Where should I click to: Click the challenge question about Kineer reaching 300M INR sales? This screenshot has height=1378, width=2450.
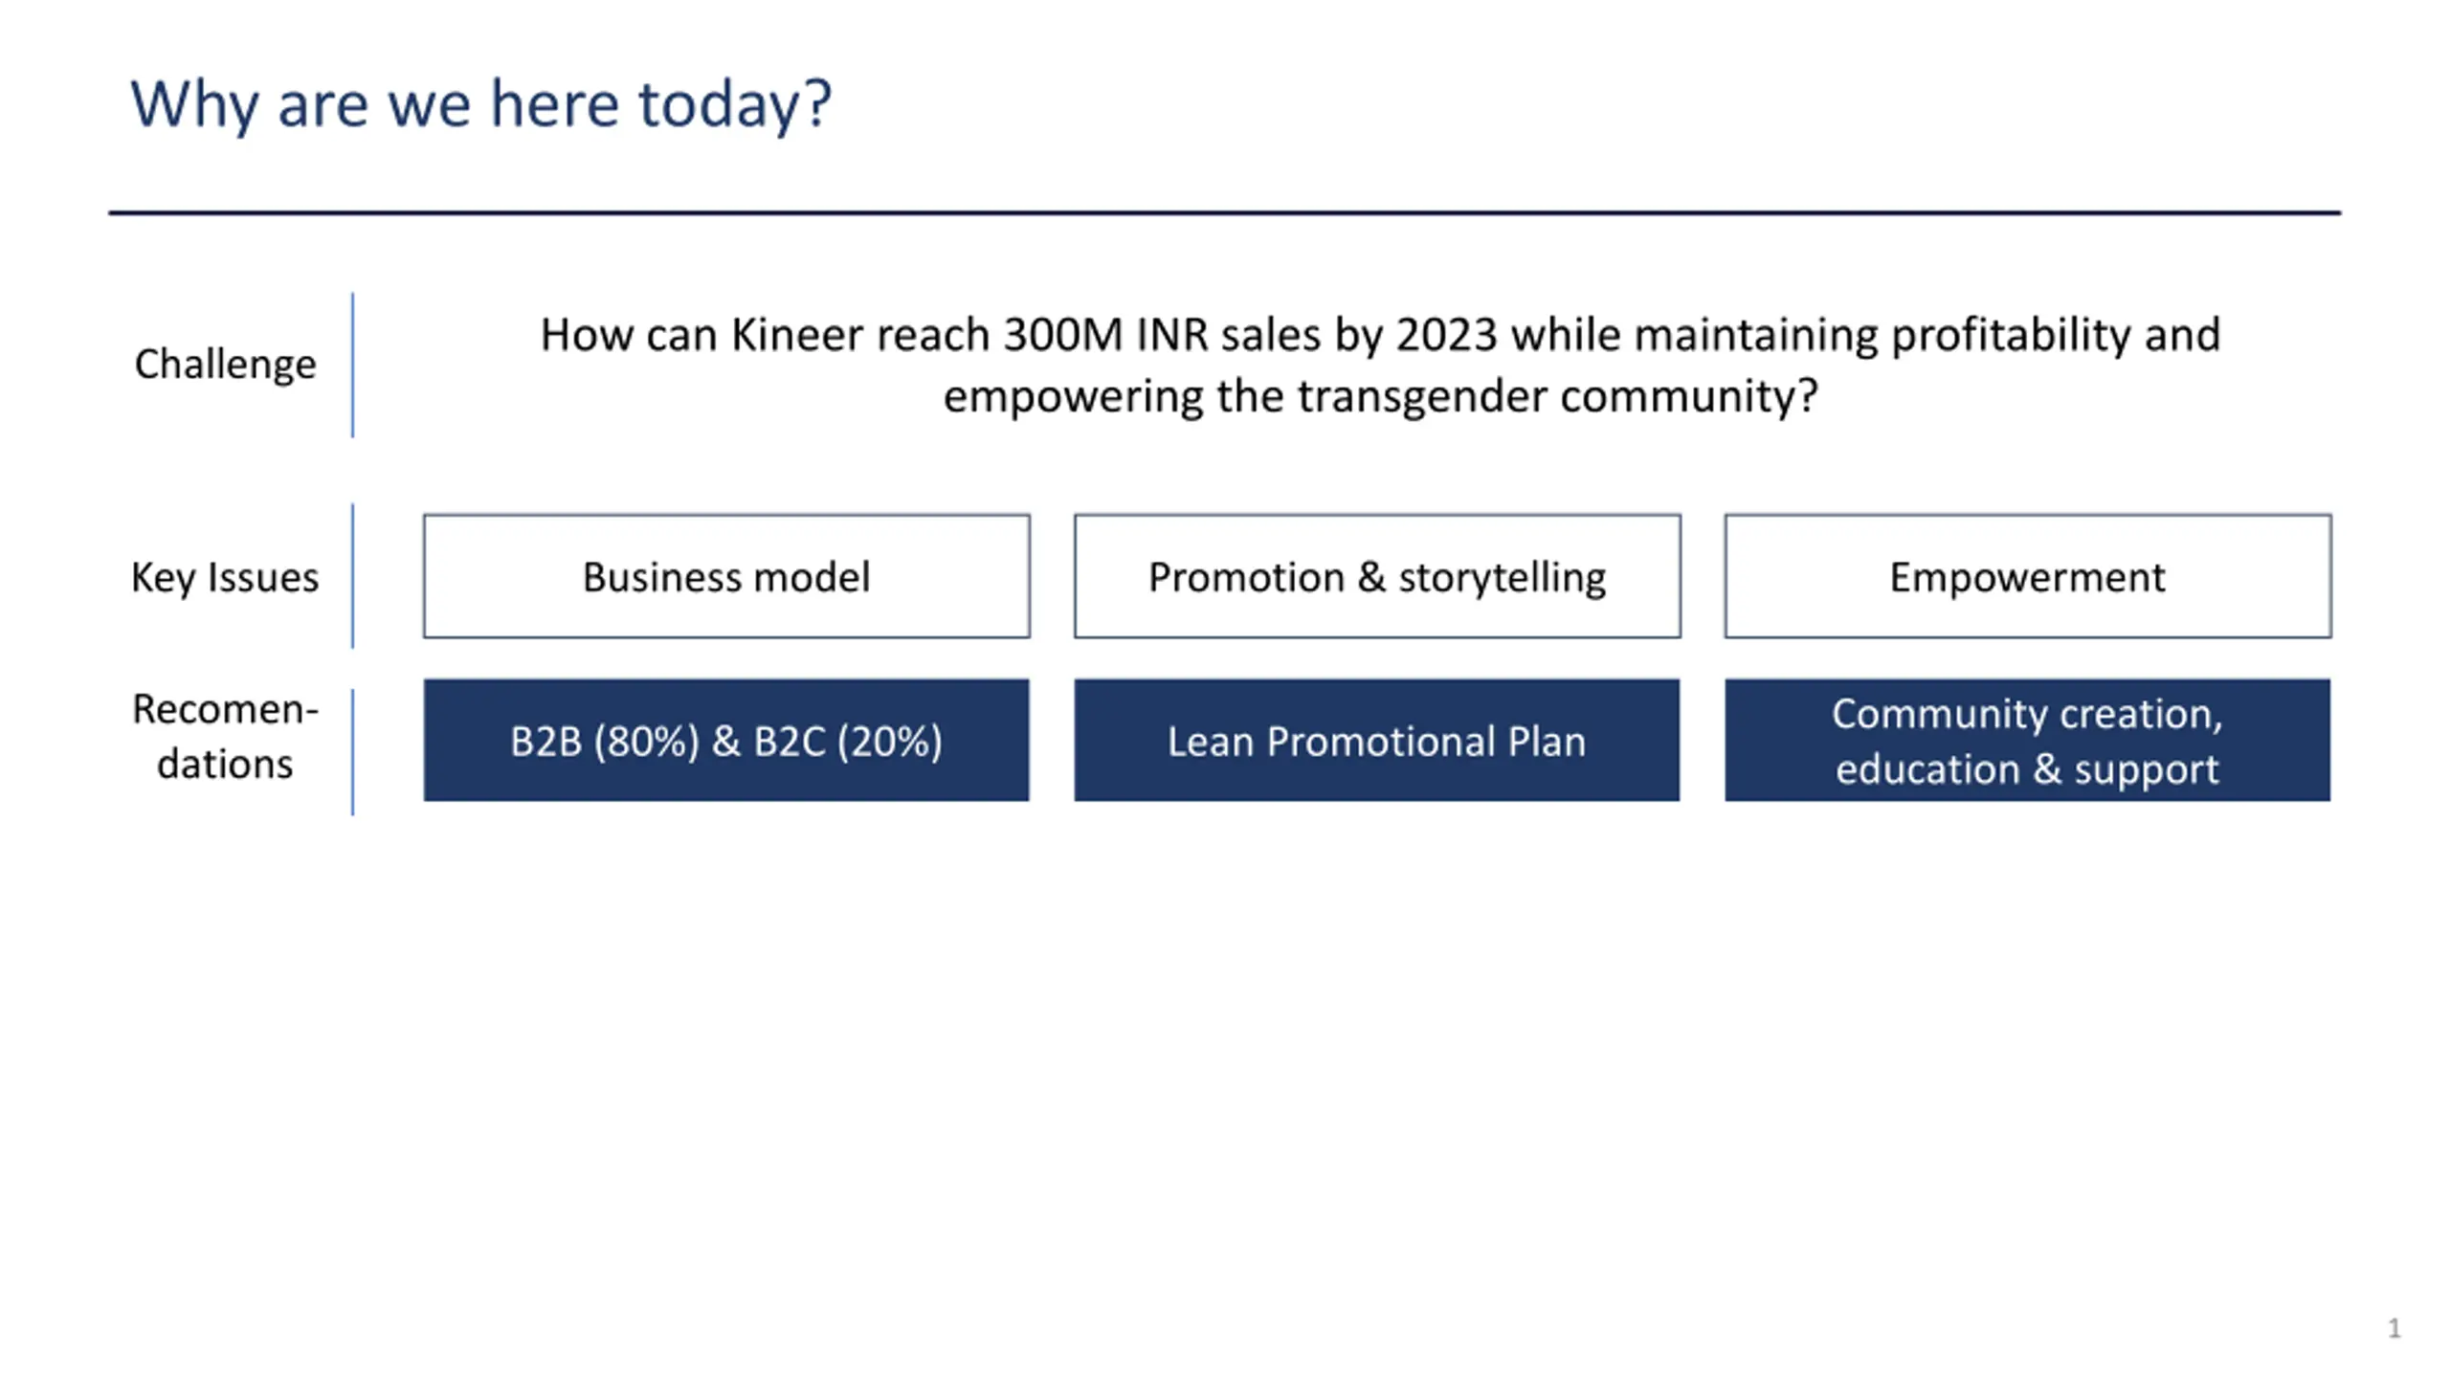point(1379,366)
